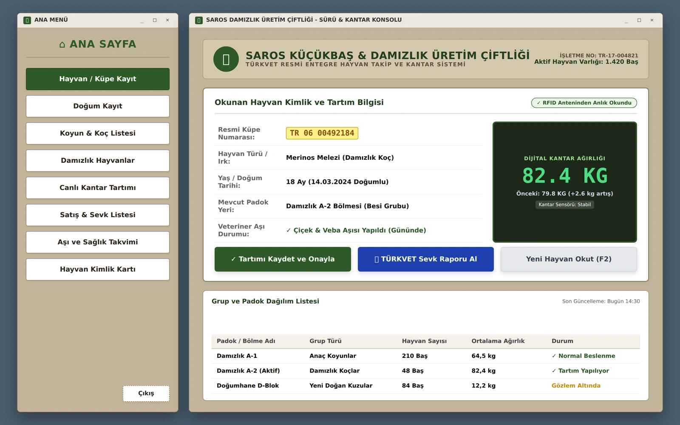
Task: Select Damızlık Hayvanlar menu entry
Action: pyautogui.click(x=98, y=161)
